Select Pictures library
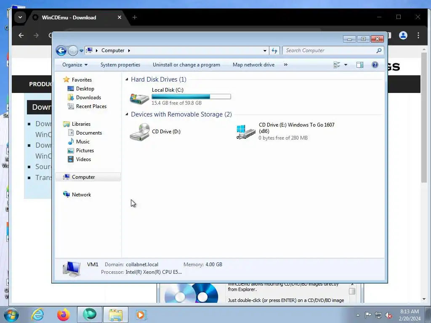Viewport: 431px width, 323px height. pos(85,151)
